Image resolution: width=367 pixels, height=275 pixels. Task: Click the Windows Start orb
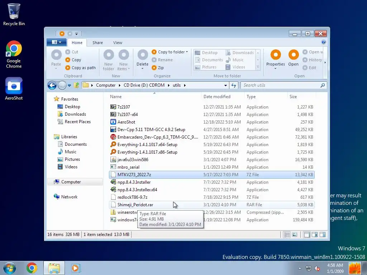9,268
